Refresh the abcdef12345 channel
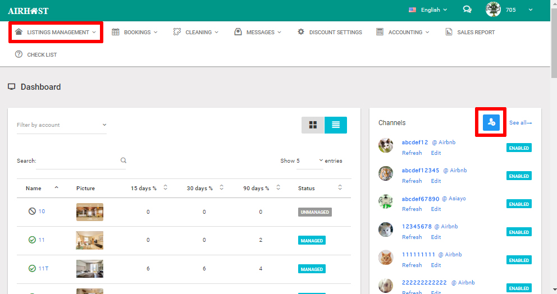This screenshot has width=557, height=294. (412, 181)
